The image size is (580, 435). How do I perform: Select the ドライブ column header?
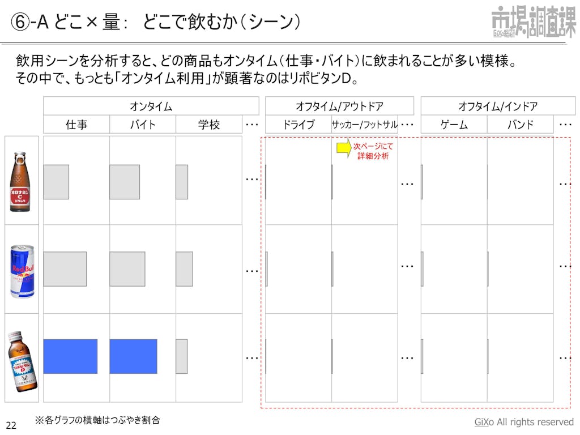click(299, 124)
